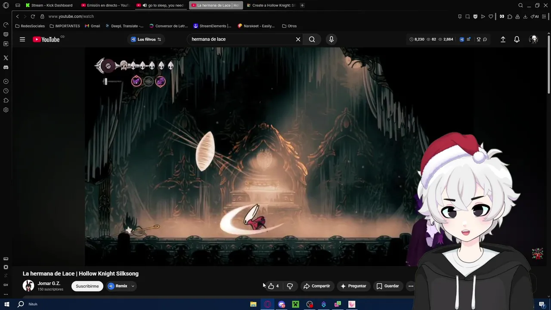Open Otros bookmarks folder
This screenshot has height=310, width=551.
289,26
